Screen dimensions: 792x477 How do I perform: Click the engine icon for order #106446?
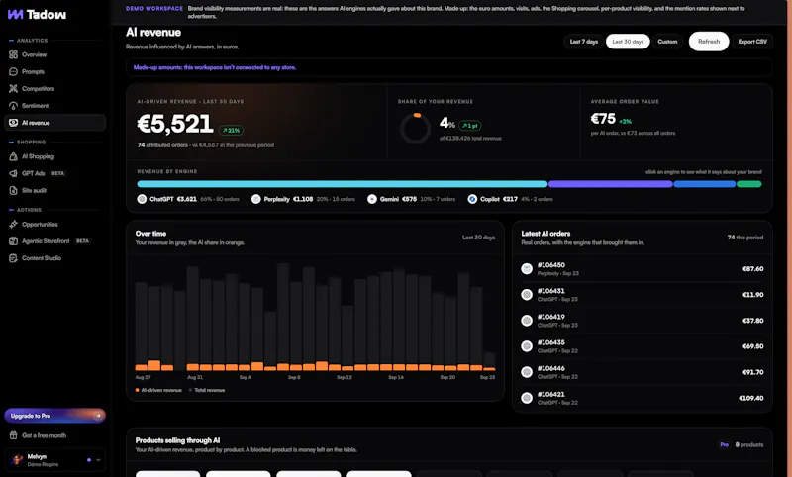pos(527,372)
